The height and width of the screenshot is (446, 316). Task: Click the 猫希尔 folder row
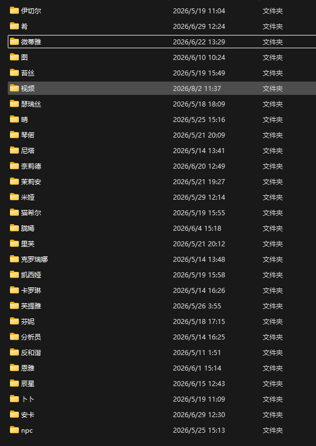(x=162, y=212)
